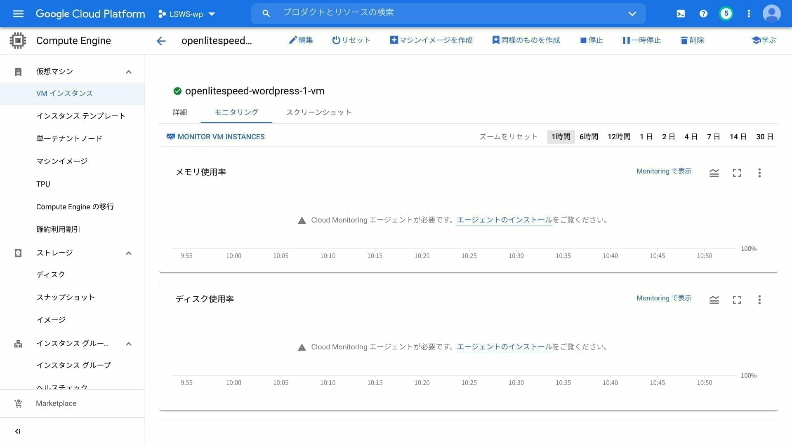The width and height of the screenshot is (792, 445).
Task: Click the Compute Engine chip icon
Action: [18, 40]
